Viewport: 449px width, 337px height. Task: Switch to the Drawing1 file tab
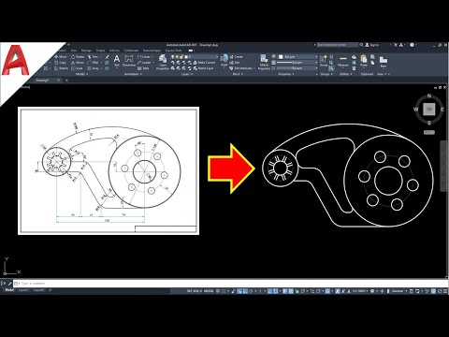[43, 81]
